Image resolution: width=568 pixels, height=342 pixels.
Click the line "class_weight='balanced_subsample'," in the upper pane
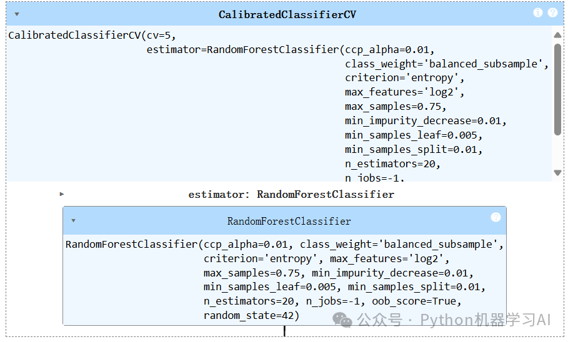(x=447, y=64)
